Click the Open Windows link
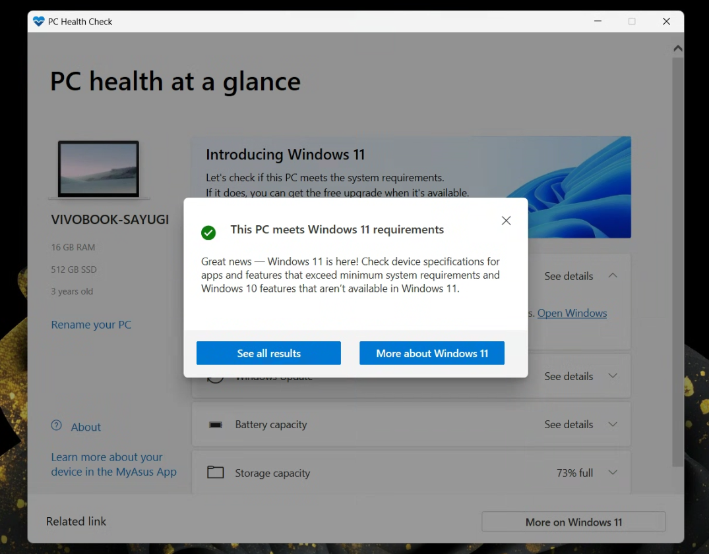 click(572, 314)
